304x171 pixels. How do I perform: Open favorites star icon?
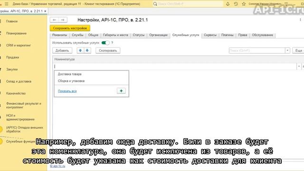coord(244,4)
